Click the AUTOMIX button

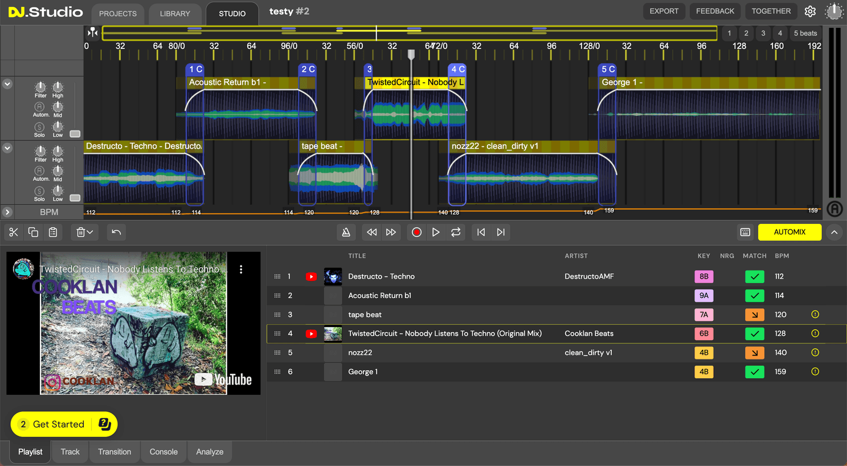coord(789,232)
